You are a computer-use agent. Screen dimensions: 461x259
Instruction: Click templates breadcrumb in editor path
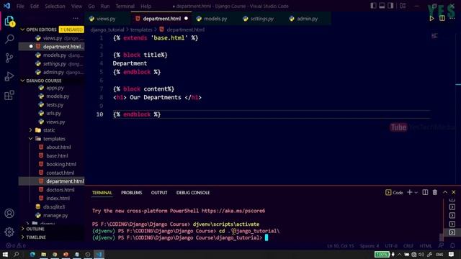point(141,29)
